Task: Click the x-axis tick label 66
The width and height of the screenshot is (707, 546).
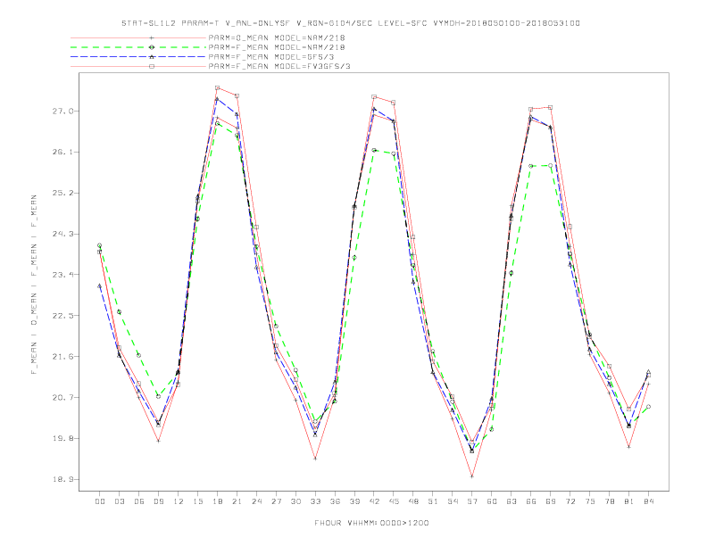Action: [x=531, y=501]
